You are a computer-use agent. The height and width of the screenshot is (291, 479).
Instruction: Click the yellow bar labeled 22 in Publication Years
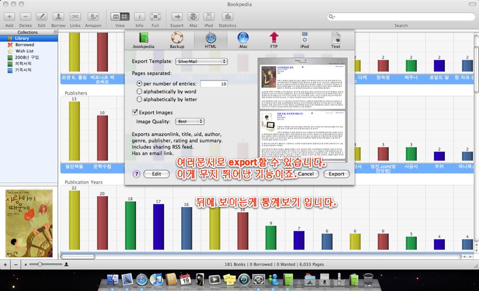(x=74, y=220)
